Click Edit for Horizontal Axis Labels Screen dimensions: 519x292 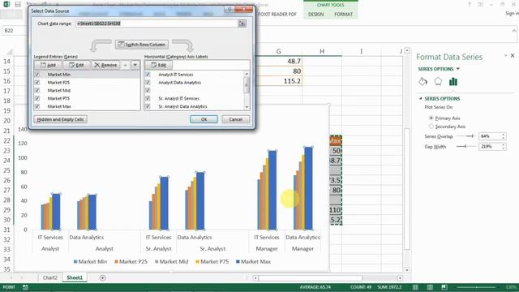(159, 65)
